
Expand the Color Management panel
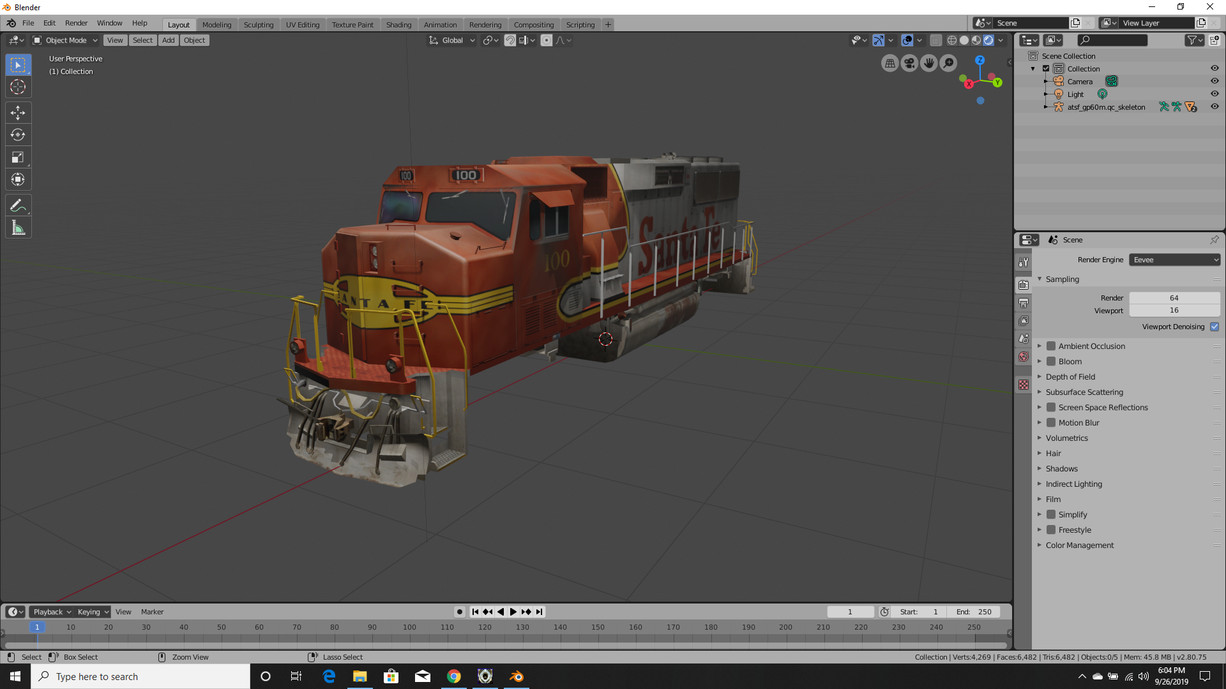coord(1079,545)
